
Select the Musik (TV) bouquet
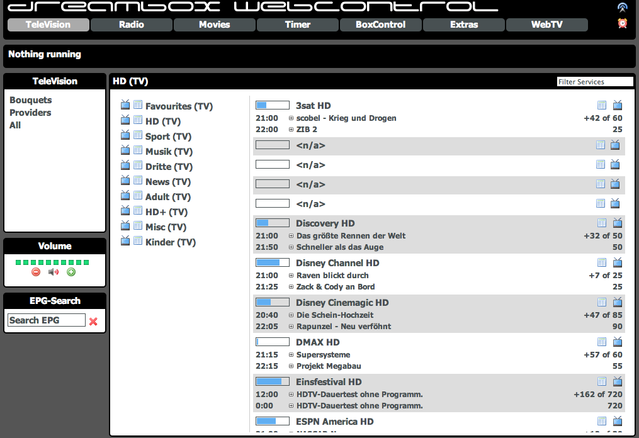pos(169,152)
